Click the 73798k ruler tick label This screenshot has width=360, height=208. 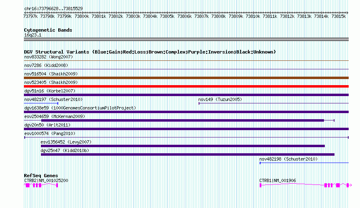[x=47, y=16]
